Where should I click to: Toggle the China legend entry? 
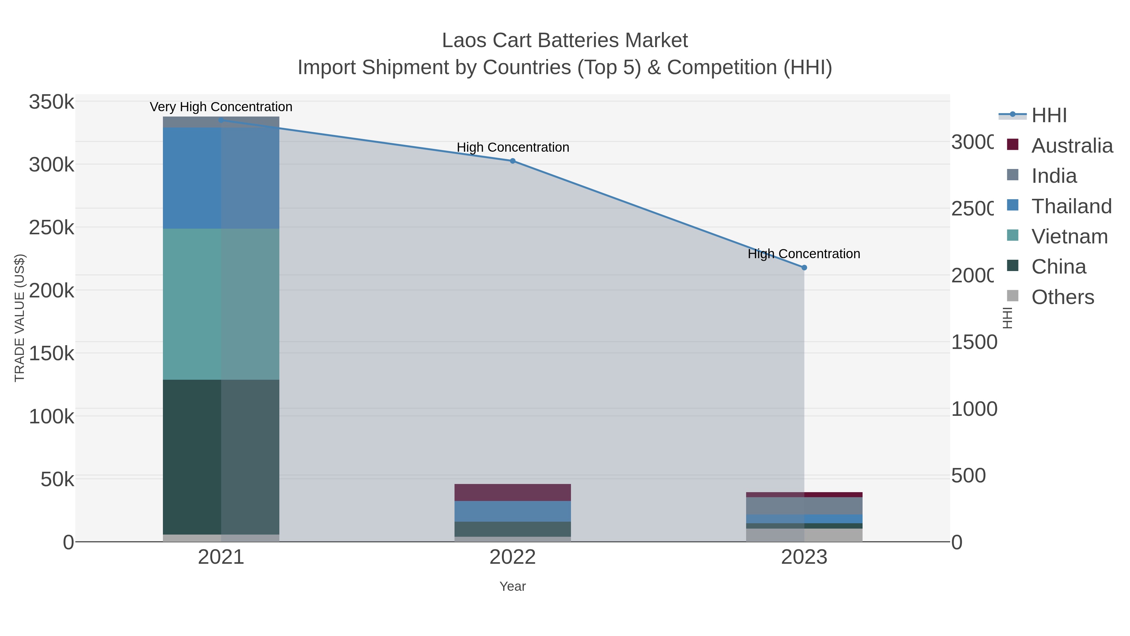1046,267
